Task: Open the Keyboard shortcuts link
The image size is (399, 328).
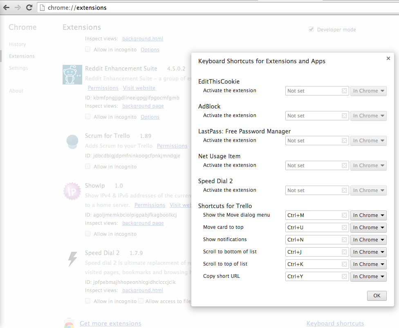Action: (335, 323)
